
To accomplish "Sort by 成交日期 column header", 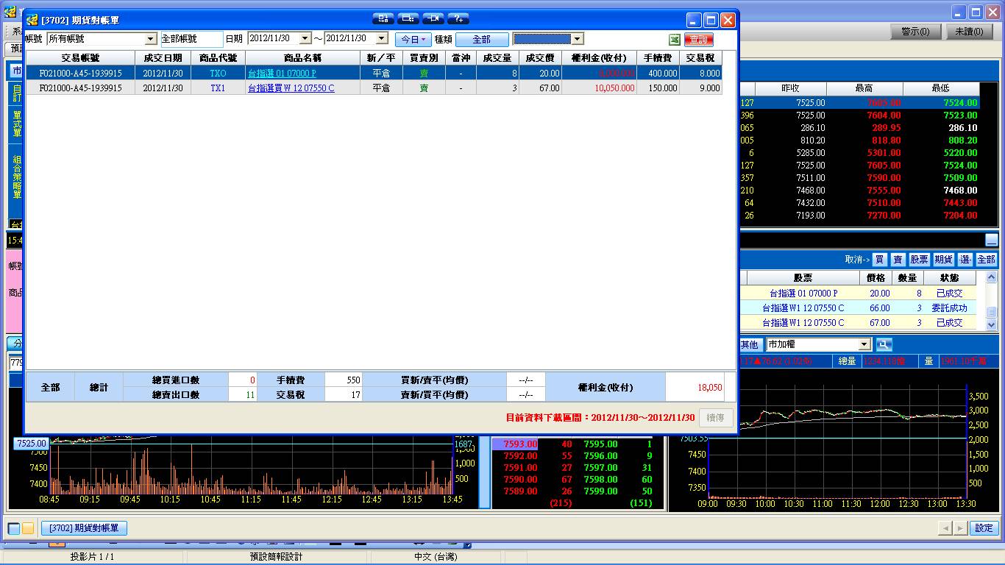I will click(163, 58).
